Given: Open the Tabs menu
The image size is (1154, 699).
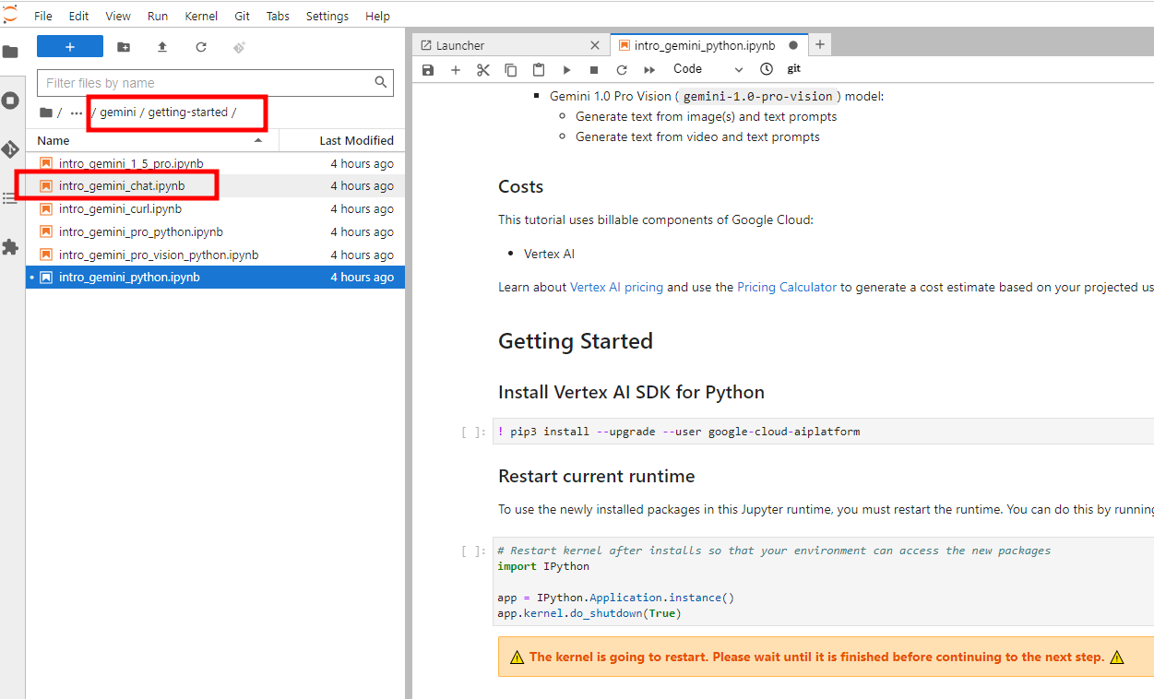Looking at the screenshot, I should tap(278, 16).
